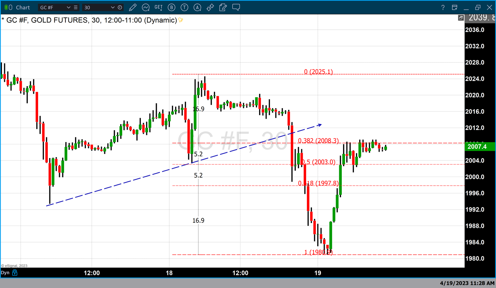Open the window layout dropdown icon

point(454,7)
